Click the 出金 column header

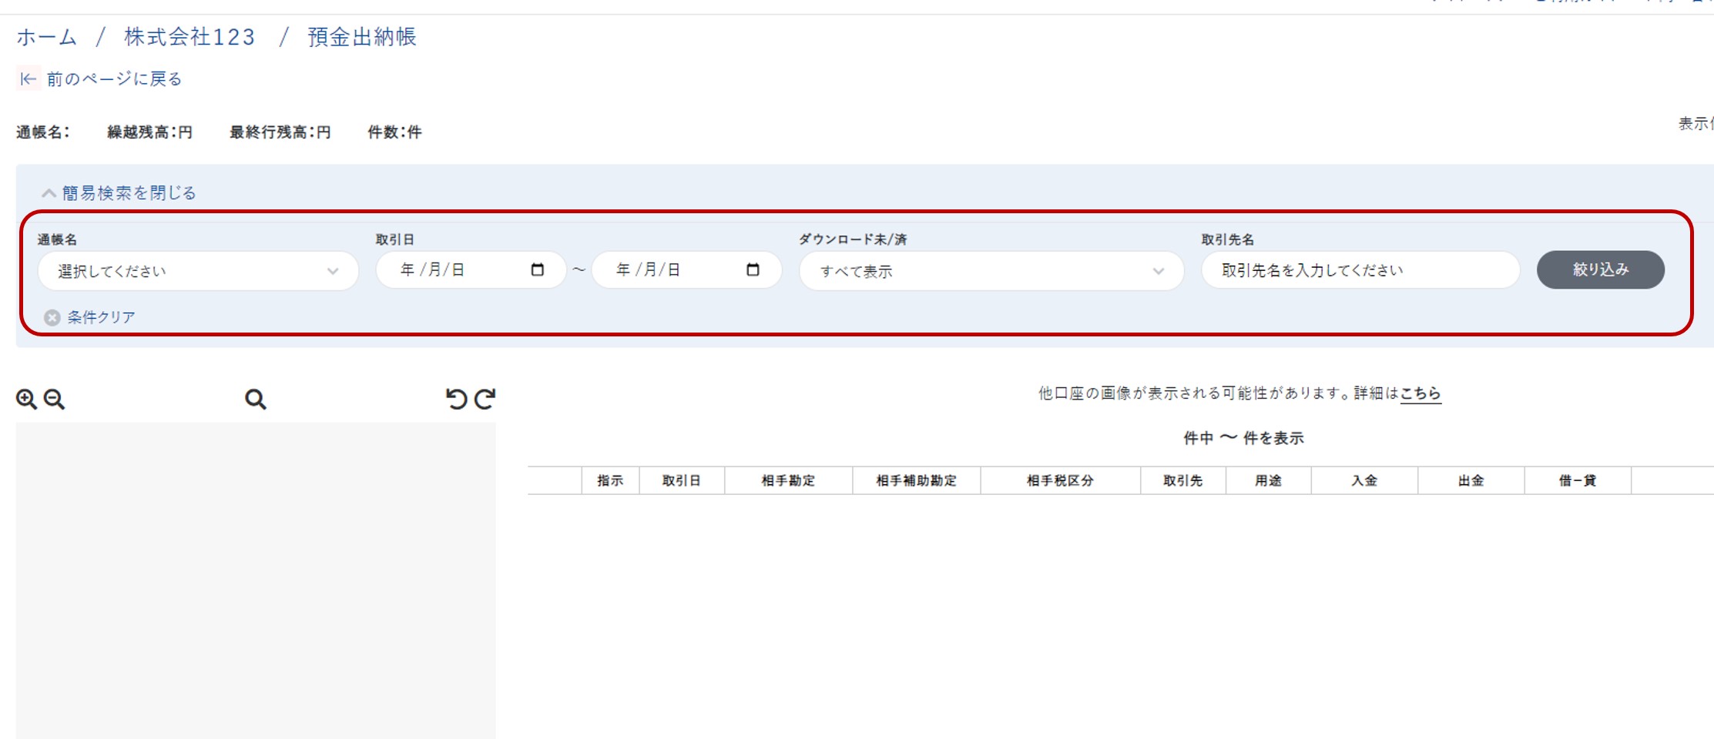1471,480
